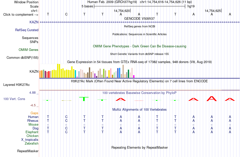Viewport: 240px width, 157px height.
Task: Click the 5 bases scale bar
Action: coord(140,6)
